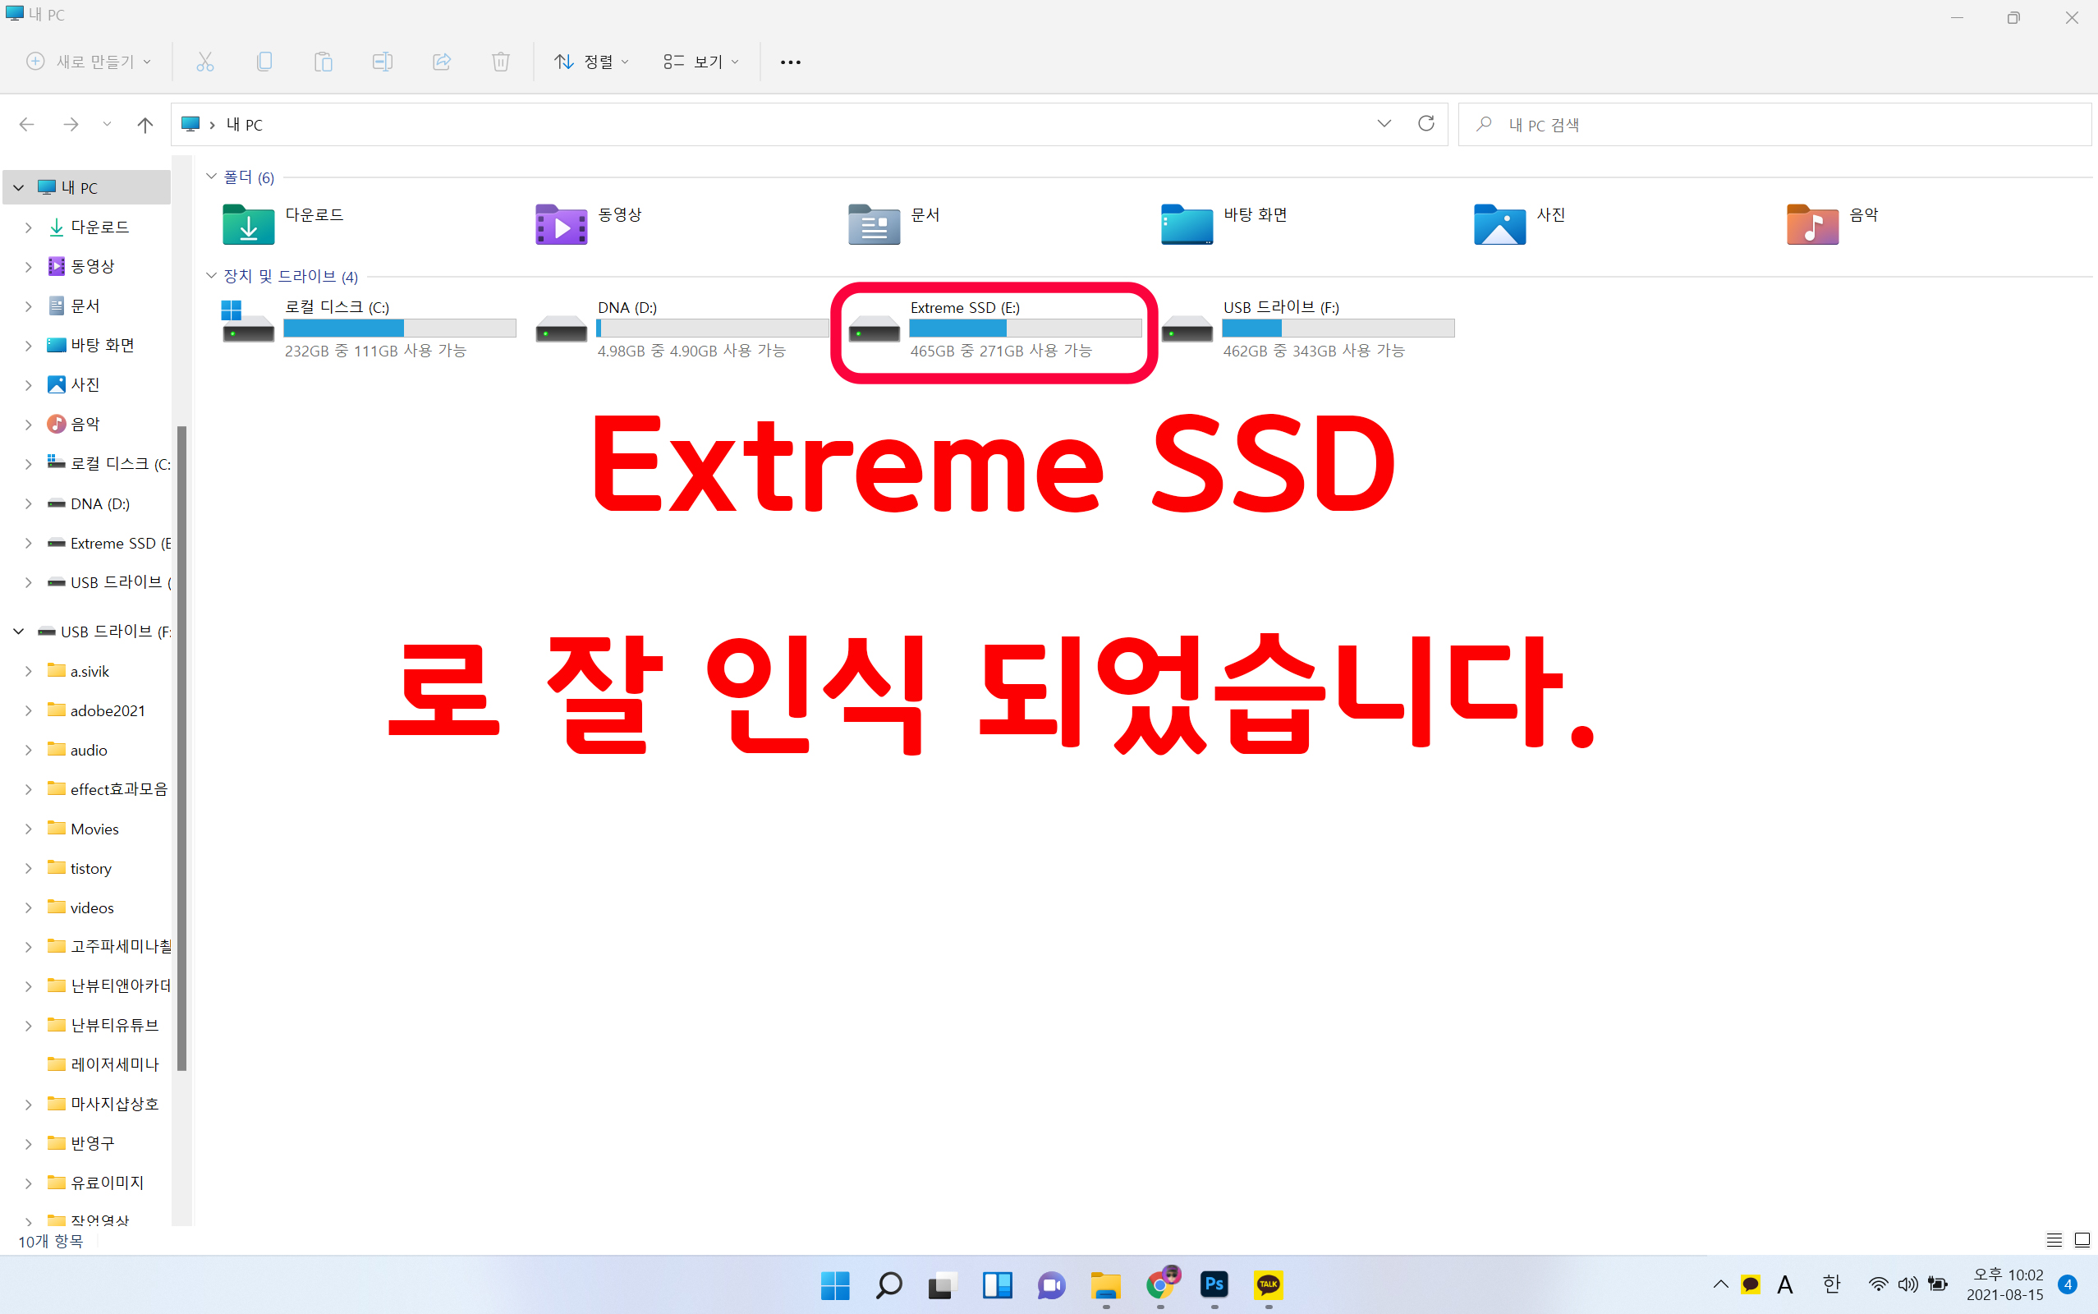
Task: Click the Rename icon in toolbar
Action: pyautogui.click(x=383, y=62)
